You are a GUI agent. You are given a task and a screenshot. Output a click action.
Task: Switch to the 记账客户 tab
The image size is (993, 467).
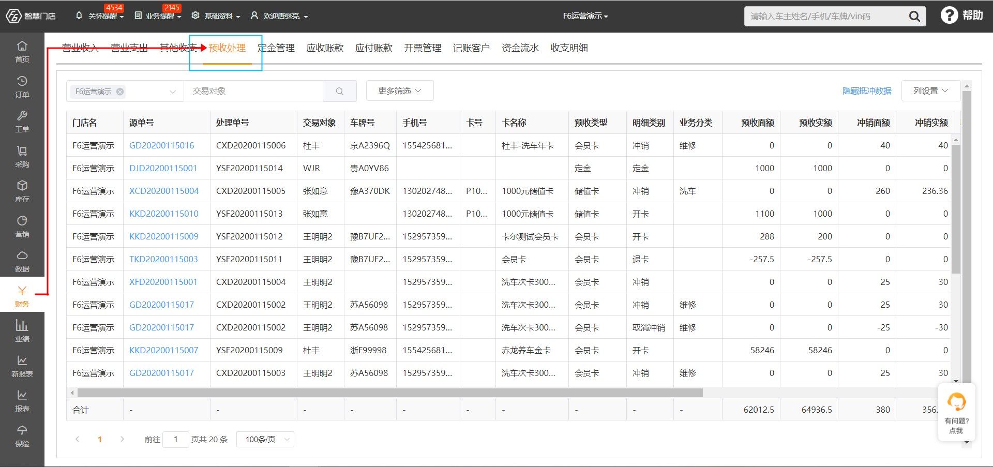point(471,48)
